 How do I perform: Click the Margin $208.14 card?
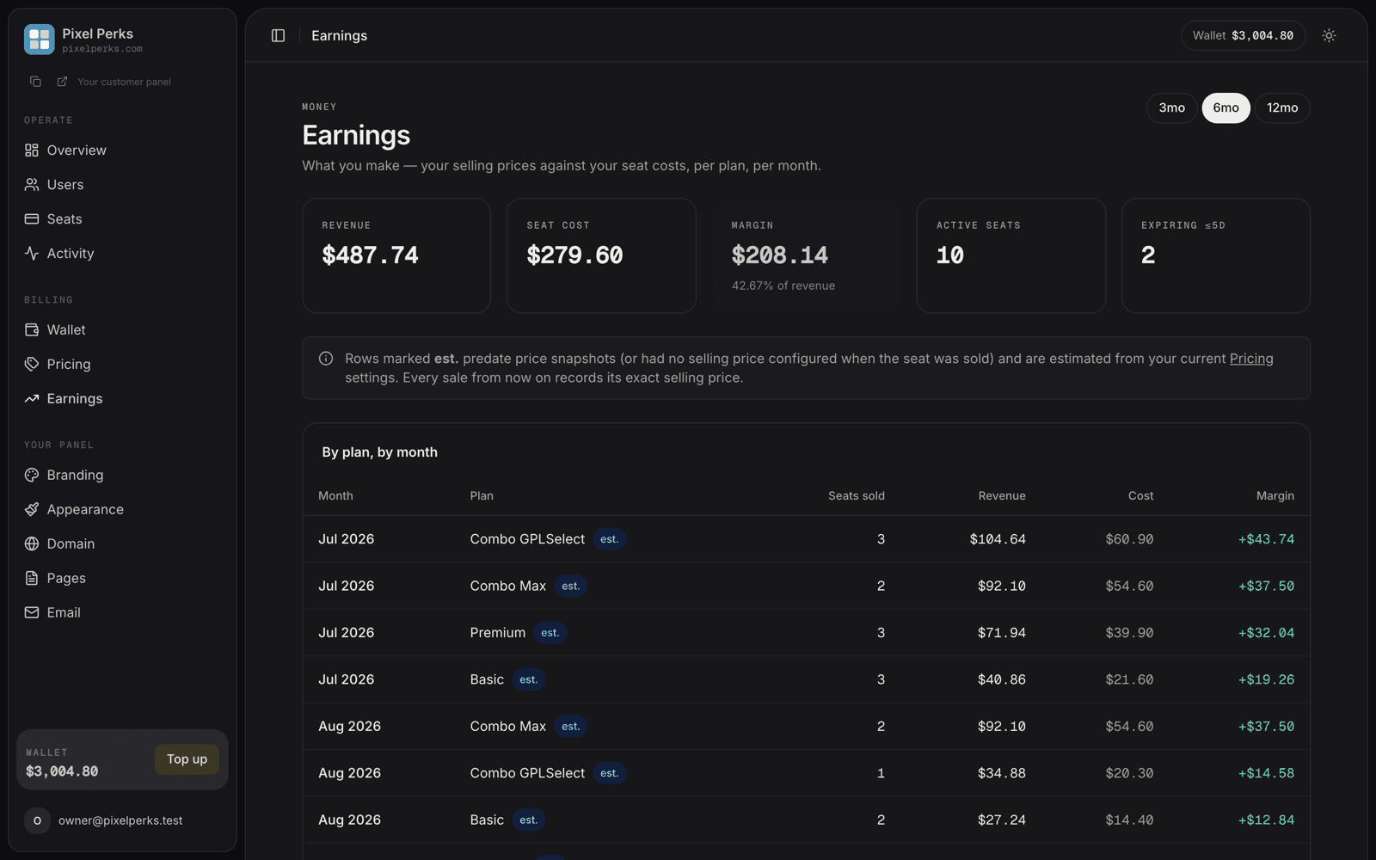pos(806,255)
